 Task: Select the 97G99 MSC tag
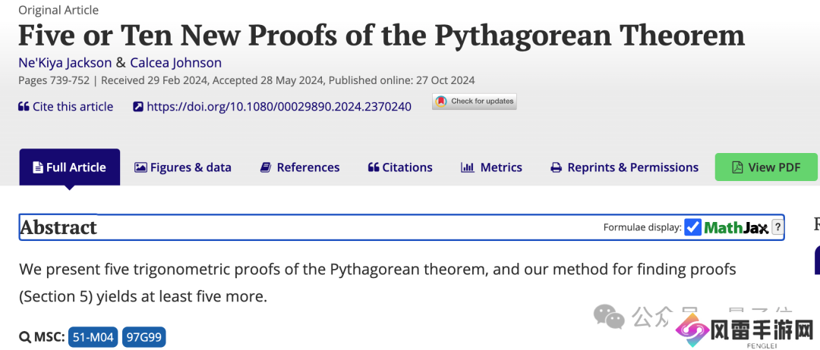(144, 337)
